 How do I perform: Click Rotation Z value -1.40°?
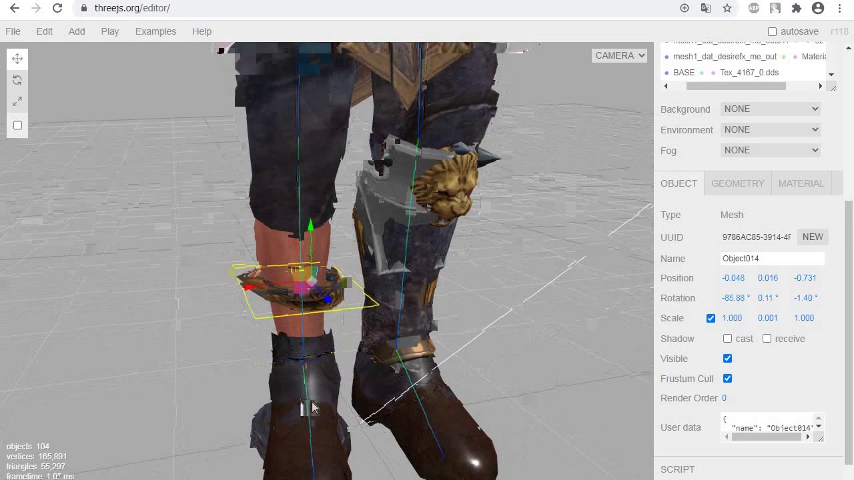coord(805,298)
